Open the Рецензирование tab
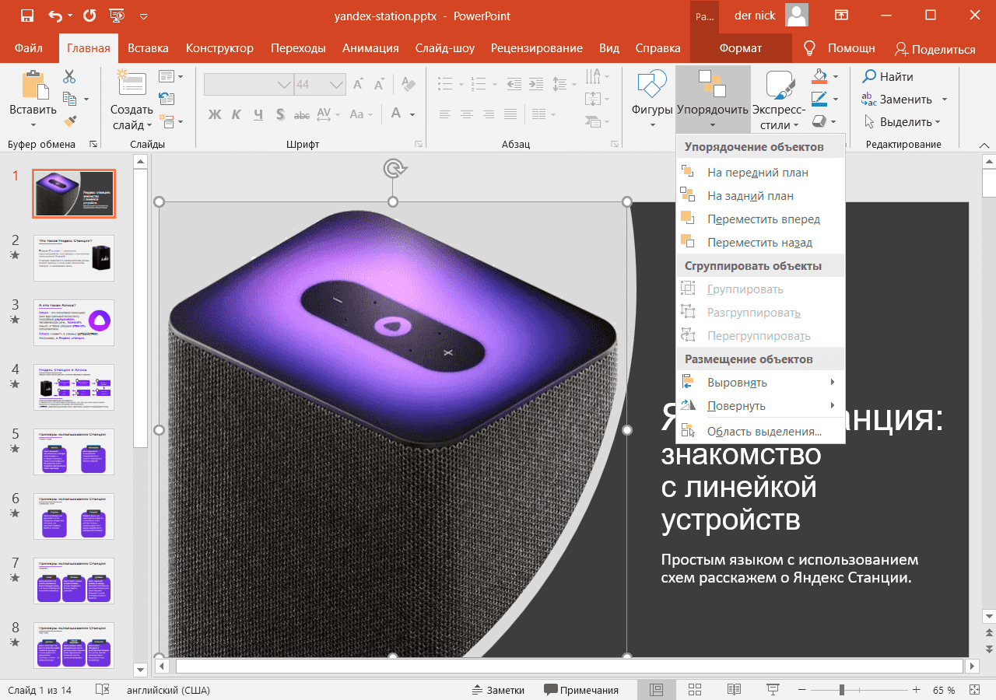 tap(536, 48)
